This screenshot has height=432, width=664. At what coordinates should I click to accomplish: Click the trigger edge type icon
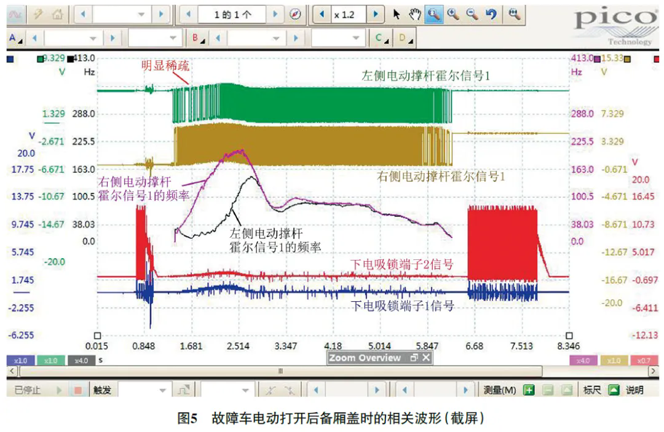pyautogui.click(x=184, y=390)
